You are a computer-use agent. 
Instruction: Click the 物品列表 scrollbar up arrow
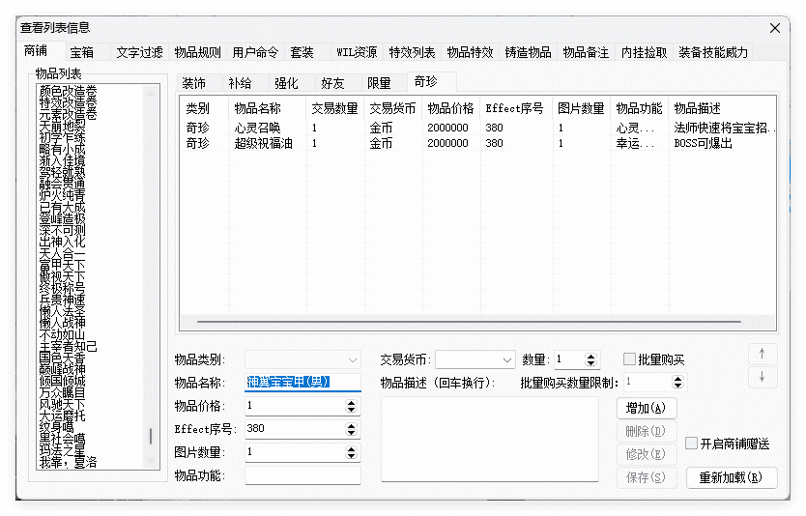151,93
